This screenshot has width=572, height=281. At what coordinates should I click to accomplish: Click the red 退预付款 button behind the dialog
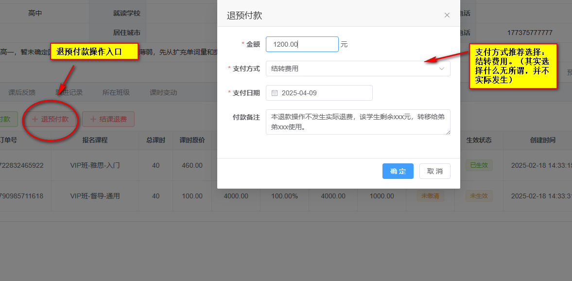tap(50, 119)
